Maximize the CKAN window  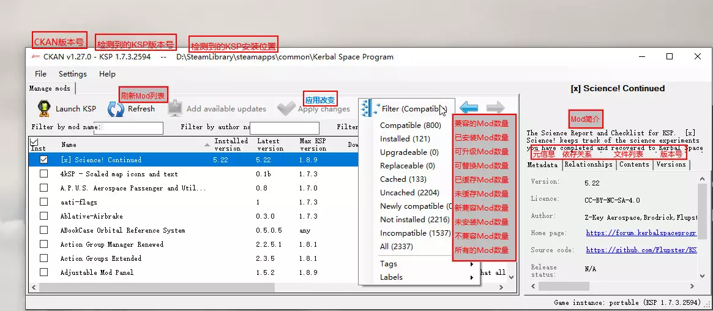[670, 56]
